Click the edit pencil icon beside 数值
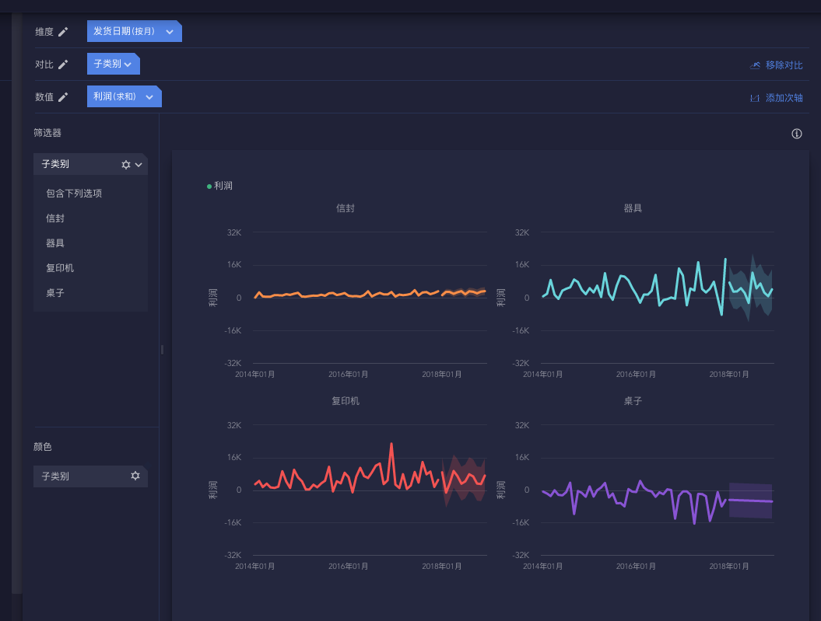Image resolution: width=821 pixels, height=621 pixels. (x=63, y=96)
